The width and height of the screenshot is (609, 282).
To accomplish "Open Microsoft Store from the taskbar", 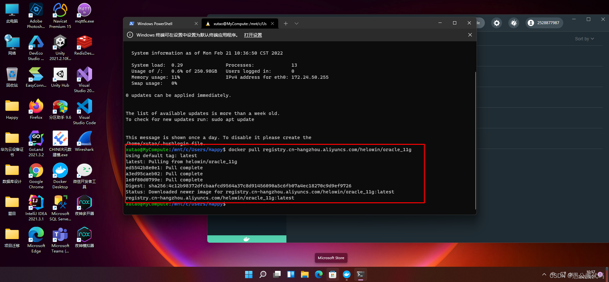I will coord(332,274).
